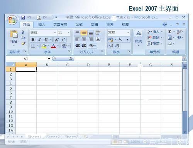The image size is (193, 148).
Task: Toggle Bottom Align in alignment group
Action: click(91, 33)
